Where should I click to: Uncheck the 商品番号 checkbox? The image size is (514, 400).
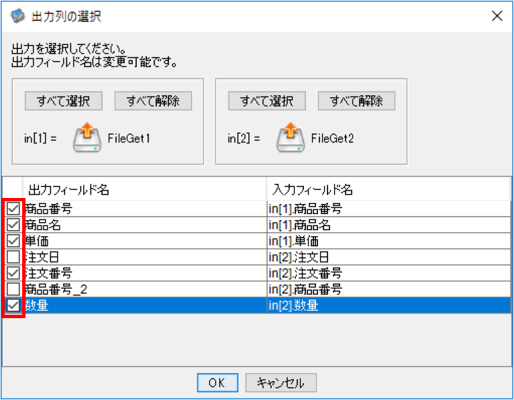pos(13,209)
